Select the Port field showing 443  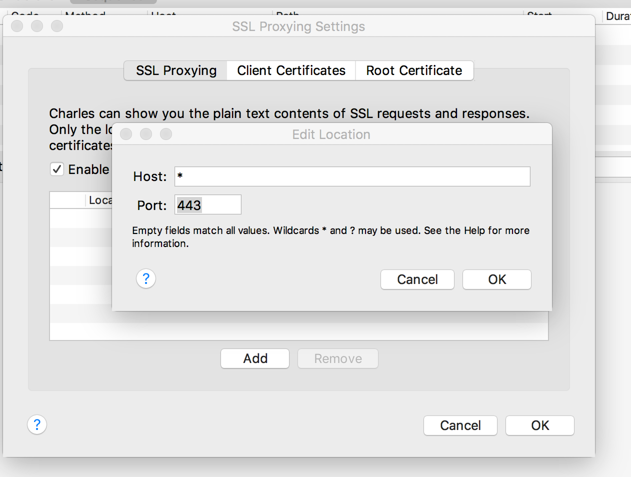[207, 204]
